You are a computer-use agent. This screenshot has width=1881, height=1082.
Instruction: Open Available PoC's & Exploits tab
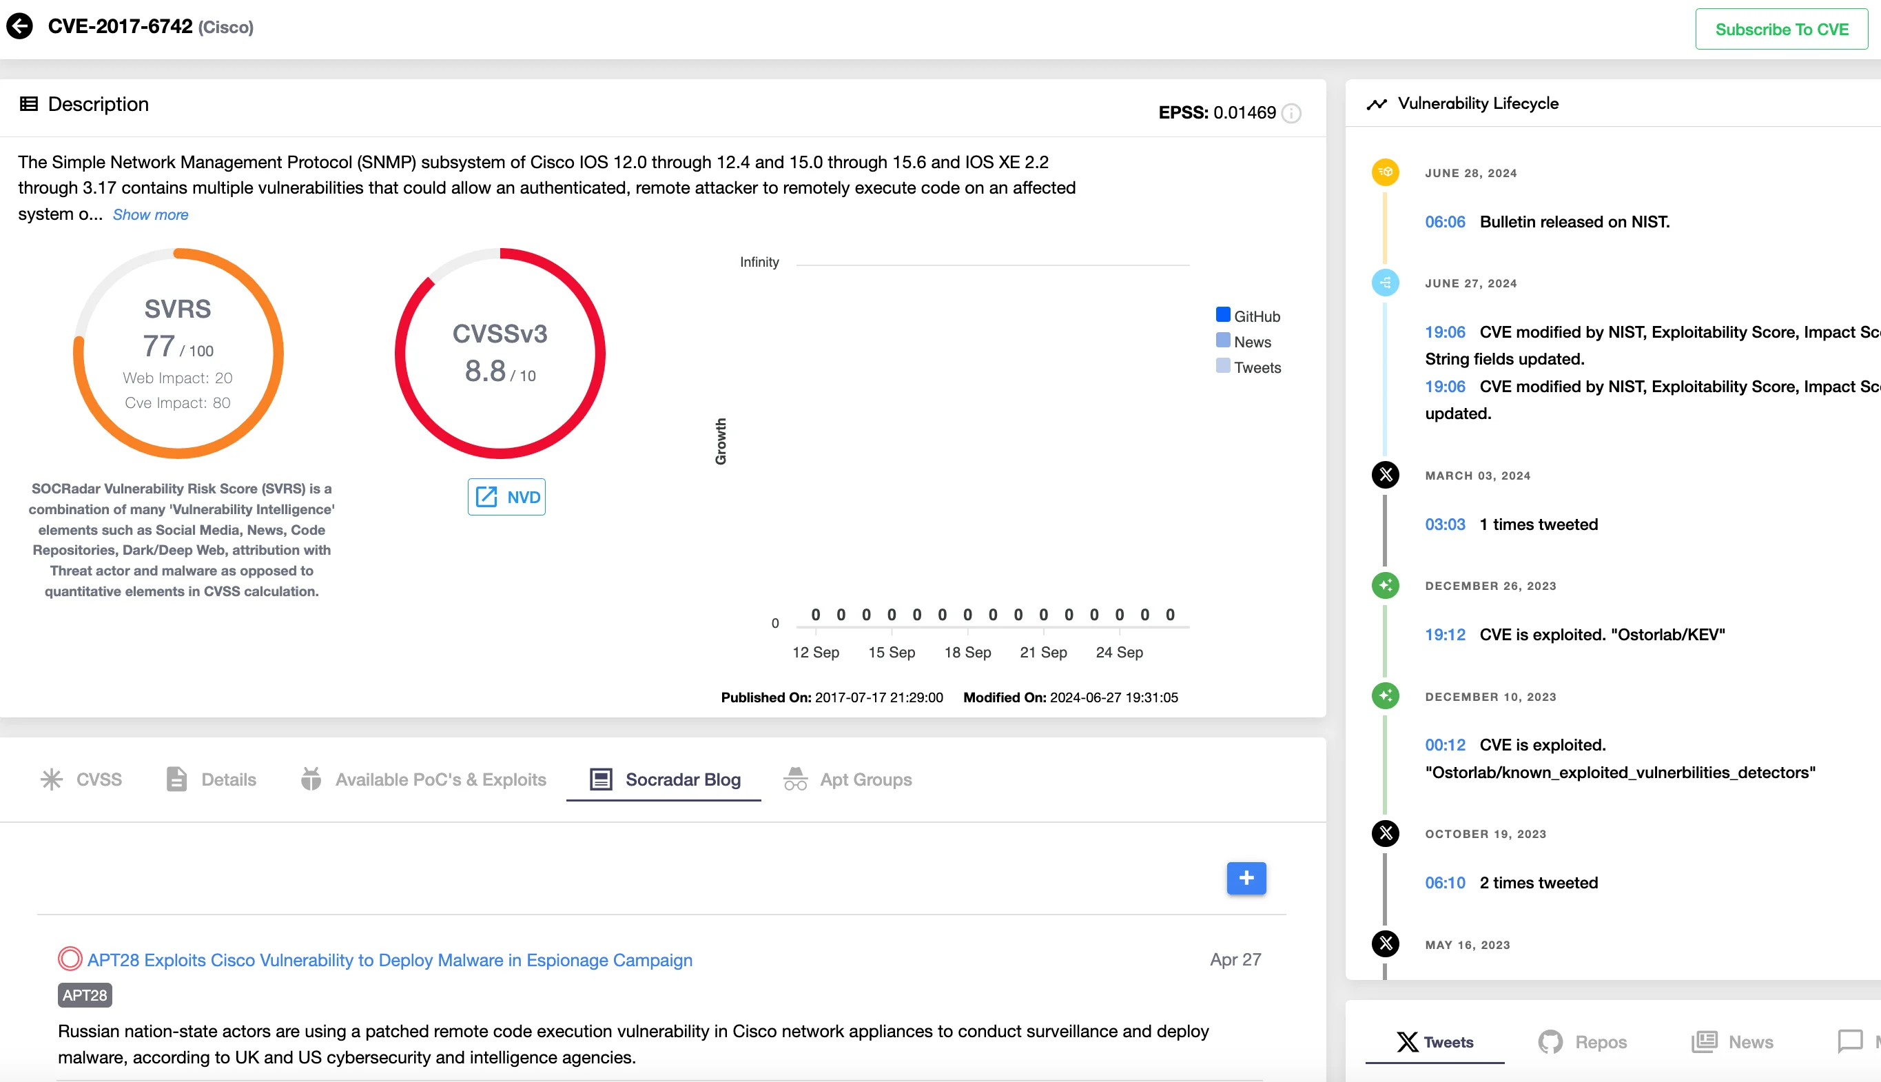click(424, 779)
